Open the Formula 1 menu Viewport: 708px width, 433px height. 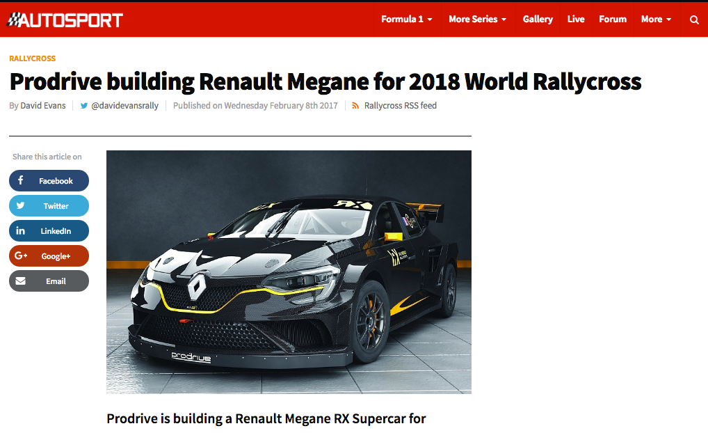[402, 19]
